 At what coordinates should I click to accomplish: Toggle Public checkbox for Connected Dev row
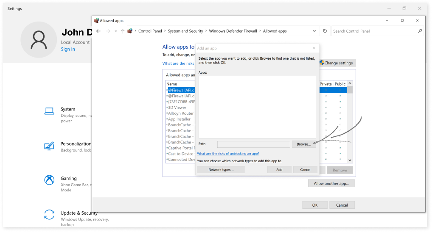click(x=340, y=159)
